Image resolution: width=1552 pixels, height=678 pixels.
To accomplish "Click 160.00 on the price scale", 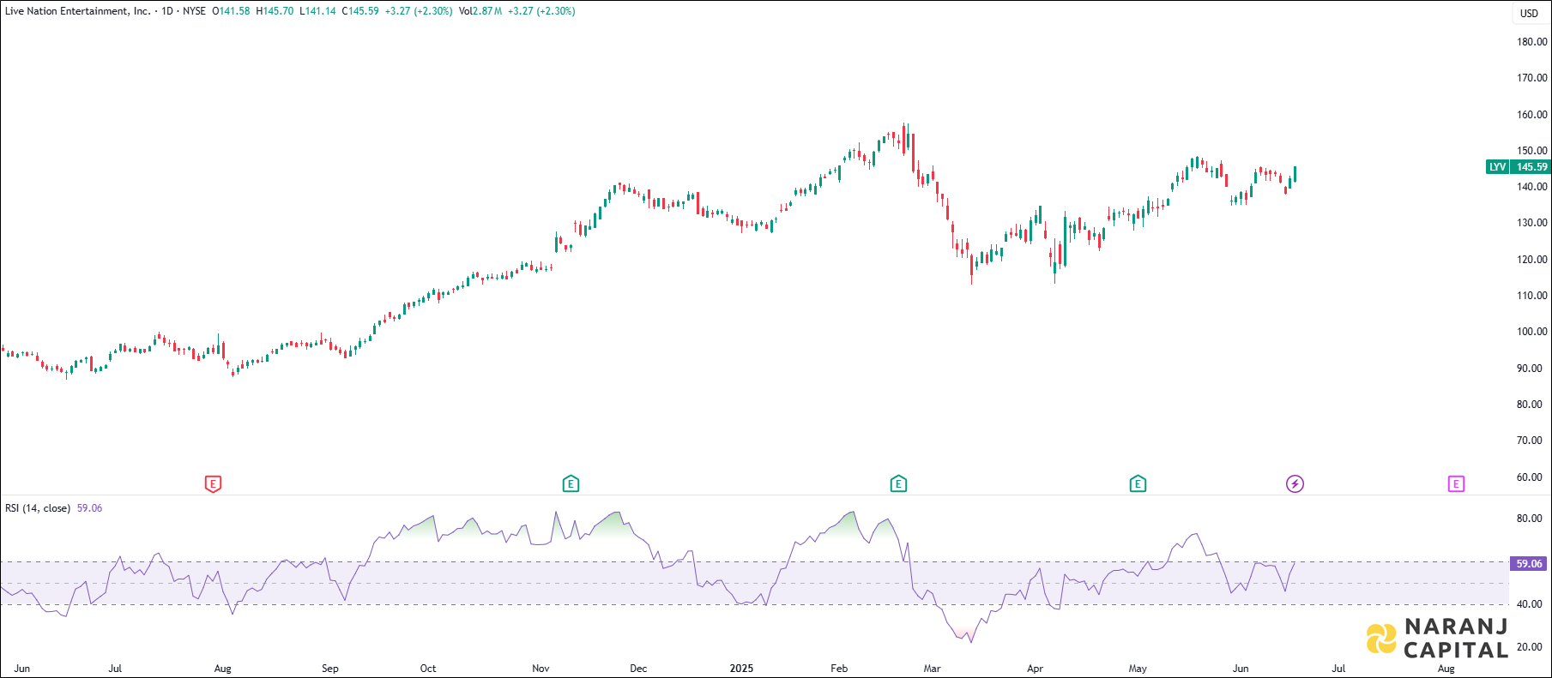I will tap(1532, 114).
